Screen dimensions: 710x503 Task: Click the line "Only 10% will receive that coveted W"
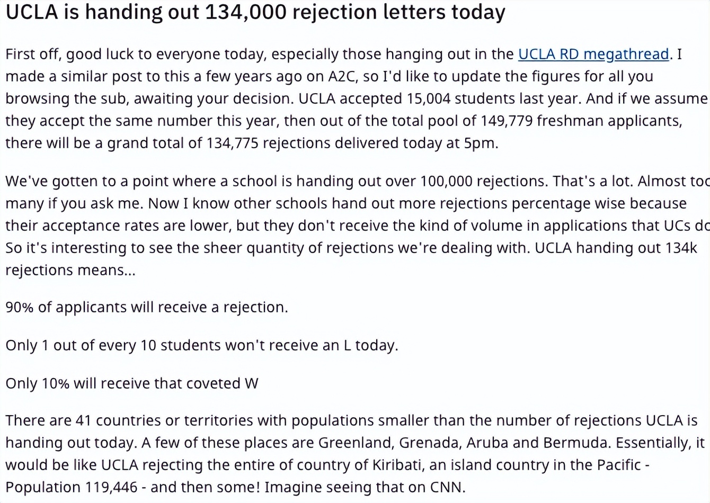click(132, 383)
